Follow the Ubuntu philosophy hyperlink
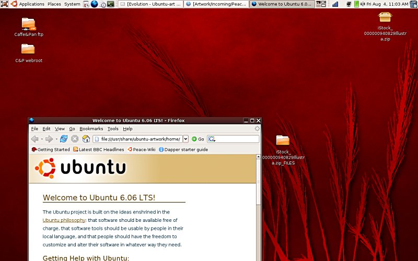418x261 pixels. click(64, 220)
